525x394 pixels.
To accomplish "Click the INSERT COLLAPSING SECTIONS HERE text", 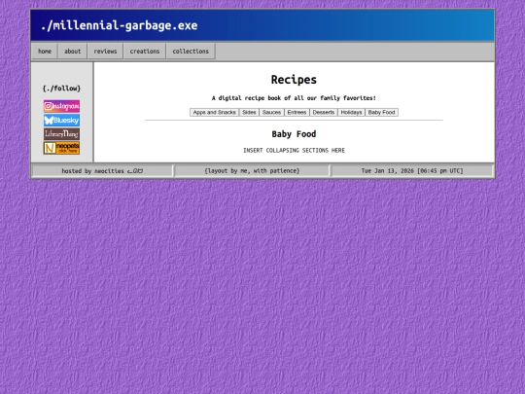I will 294,151.
